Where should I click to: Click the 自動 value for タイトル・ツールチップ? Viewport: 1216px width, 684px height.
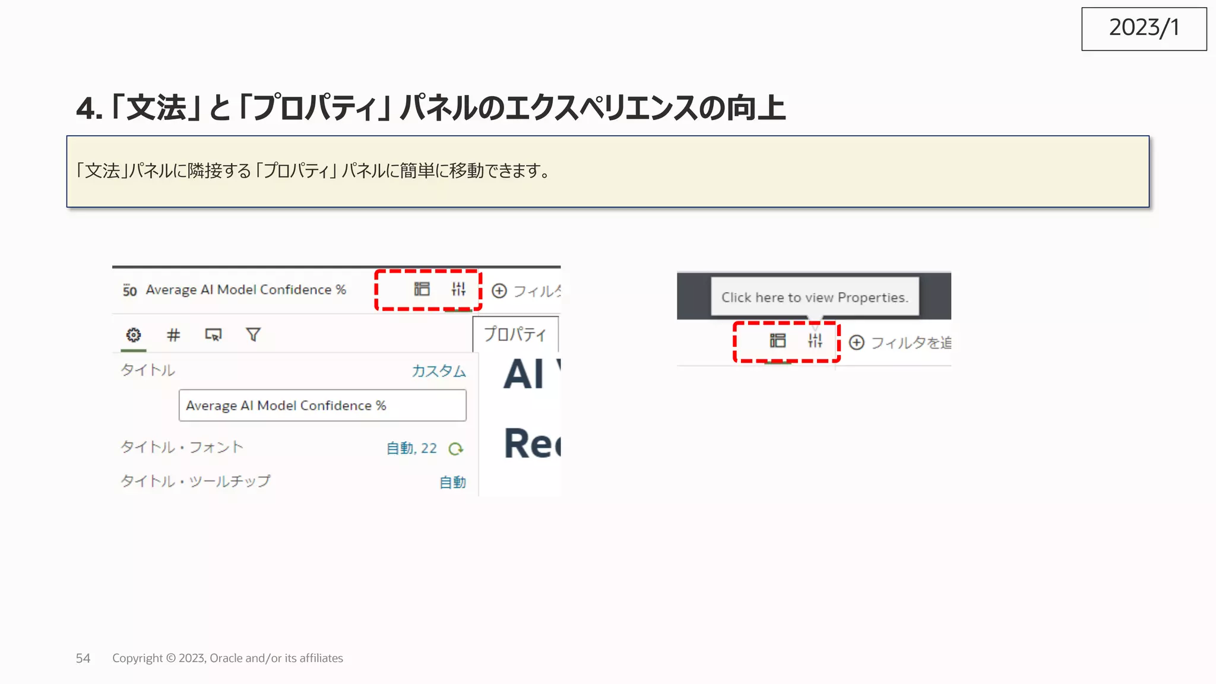(452, 482)
